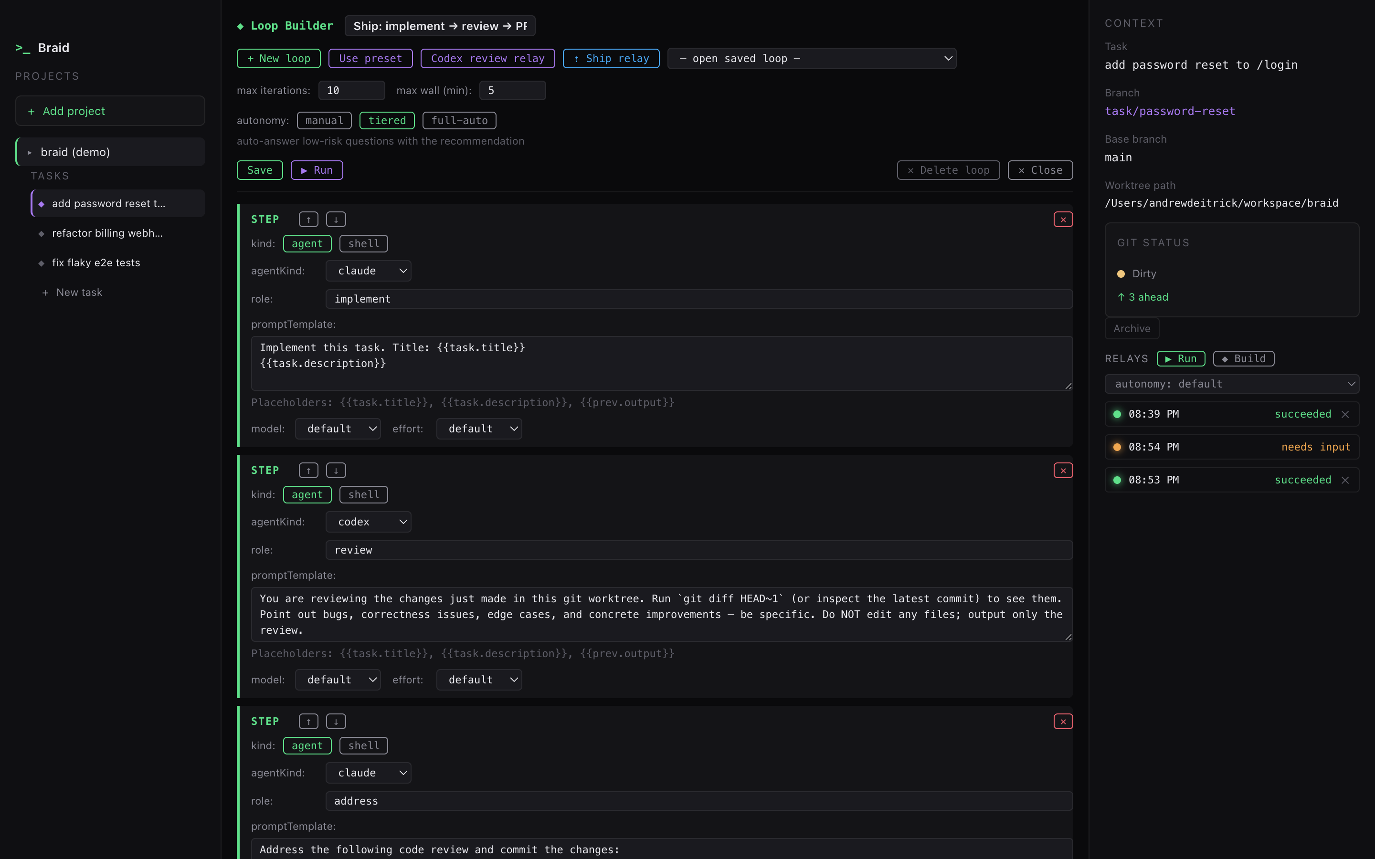Close the Loop Builder
The image size is (1375, 859).
[1040, 170]
